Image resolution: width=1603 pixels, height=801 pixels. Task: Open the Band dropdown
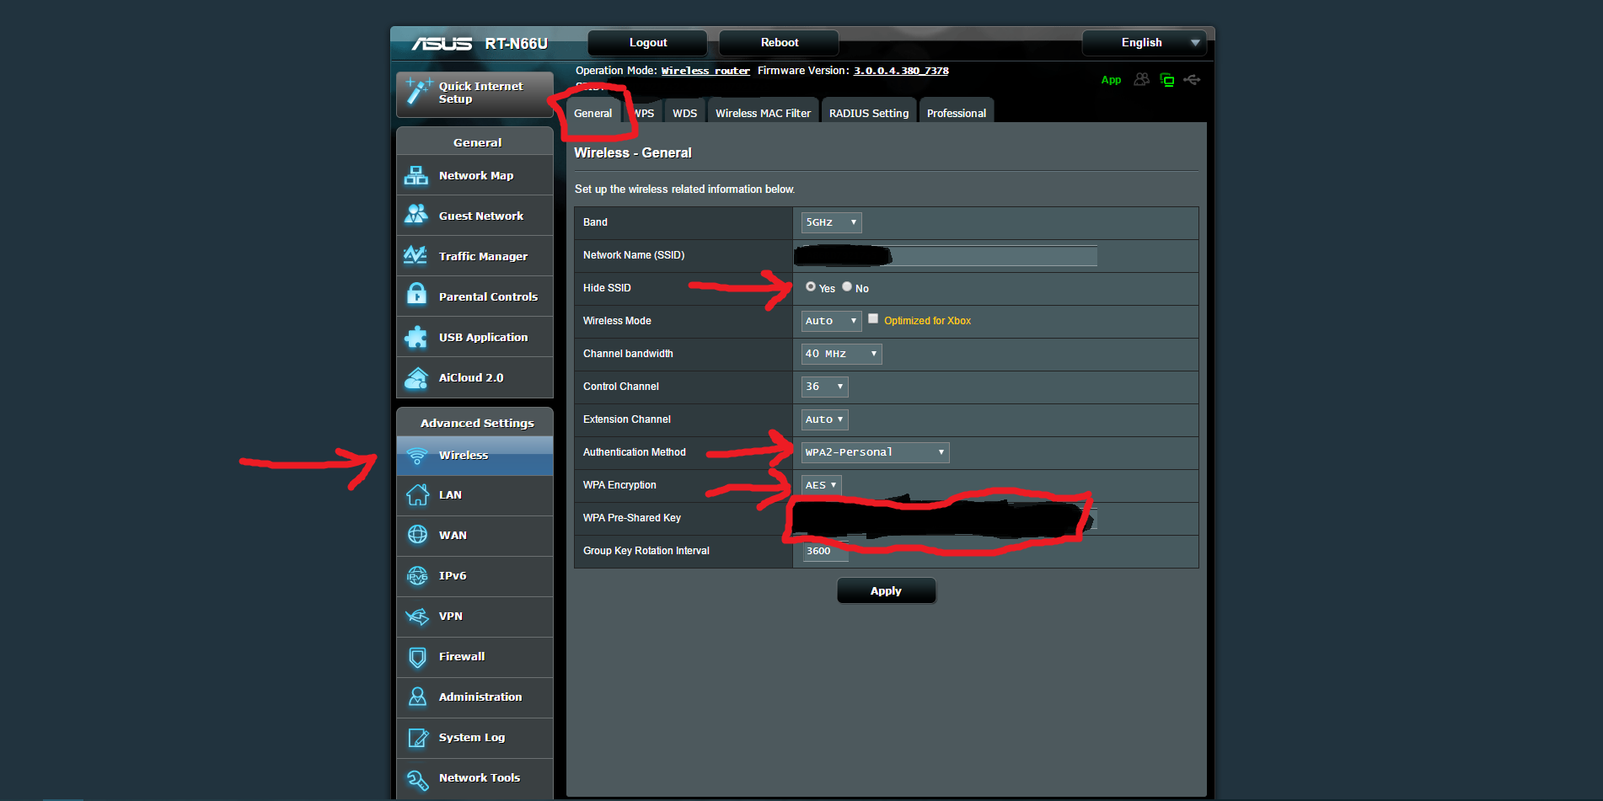[x=830, y=222]
